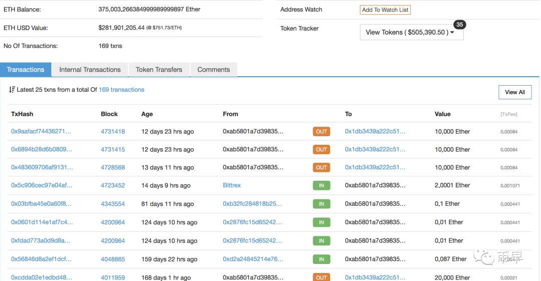541x281 pixels.
Task: Click the sort icon beside Latest 25 txns
Action: [x=12, y=90]
